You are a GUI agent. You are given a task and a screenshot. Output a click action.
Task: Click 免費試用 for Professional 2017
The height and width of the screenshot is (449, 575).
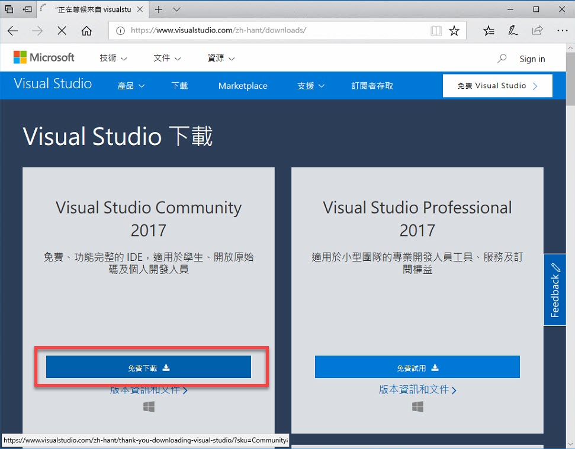[x=417, y=367]
